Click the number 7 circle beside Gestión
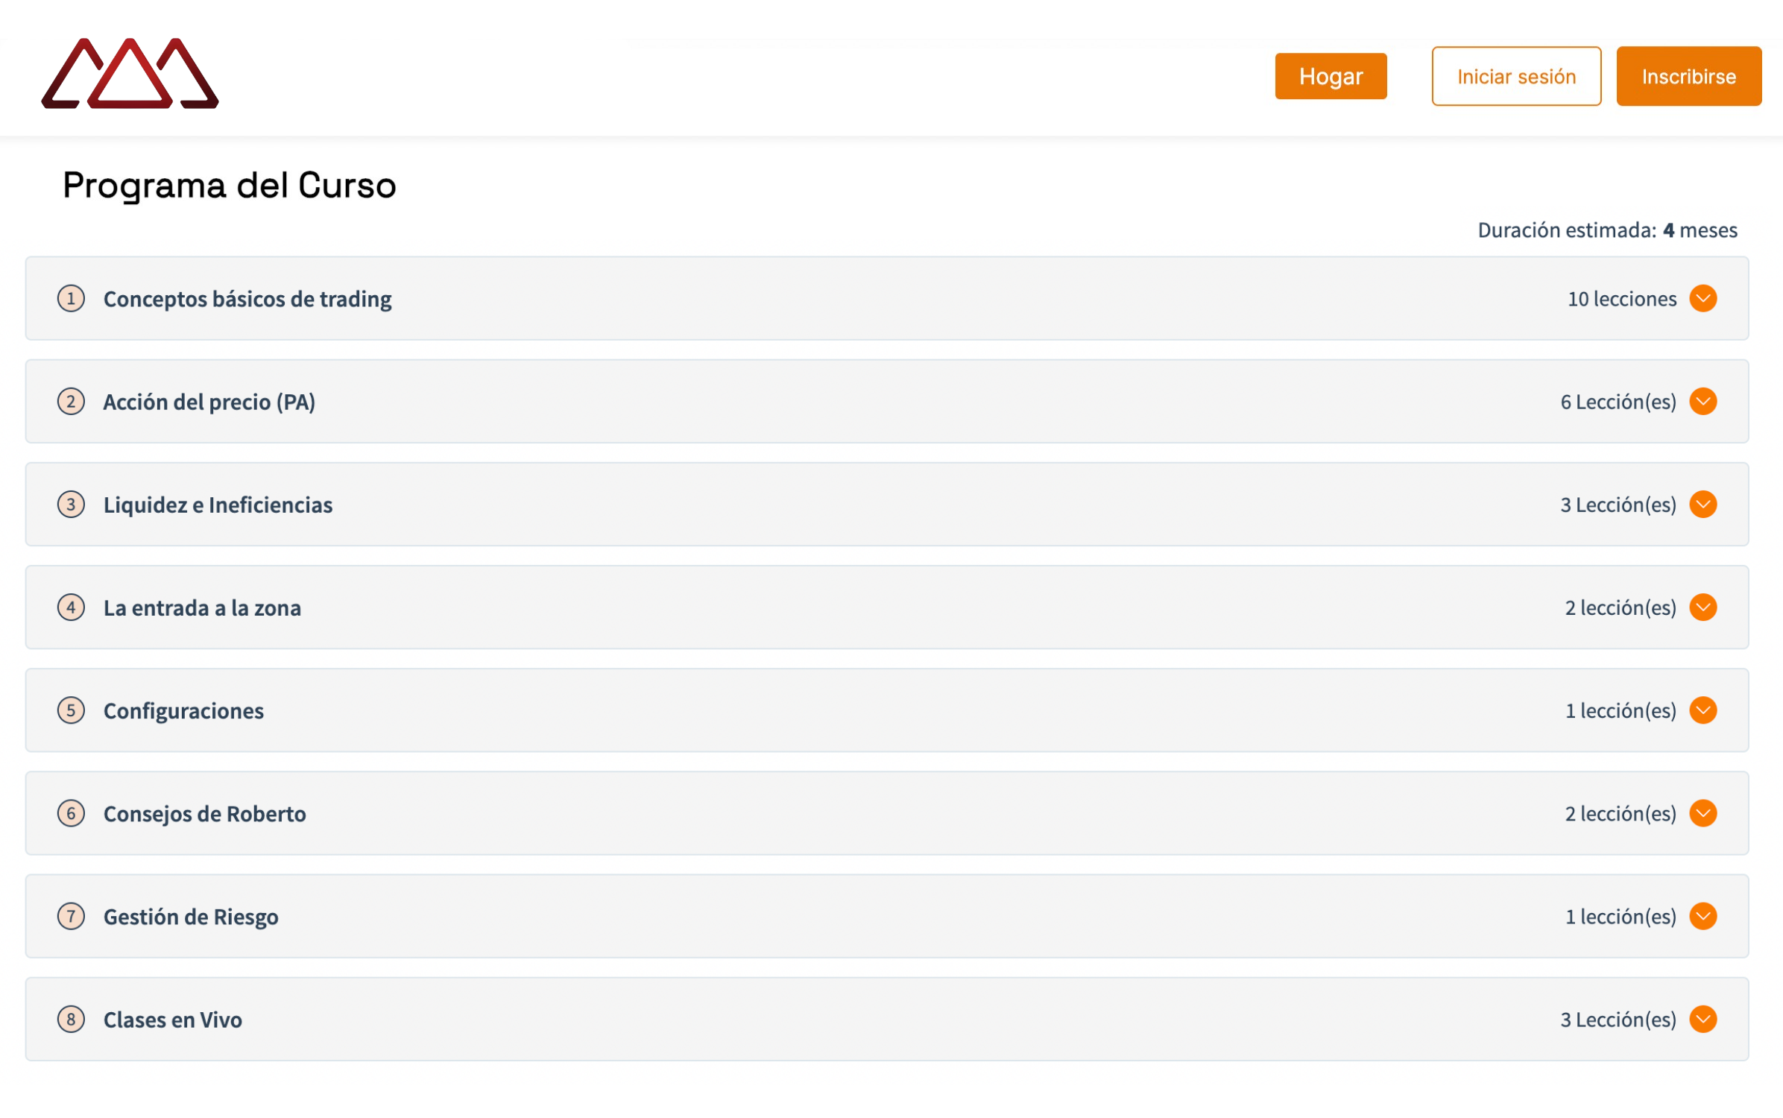1783x1118 pixels. click(x=71, y=917)
